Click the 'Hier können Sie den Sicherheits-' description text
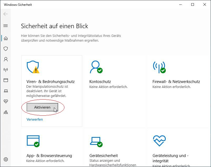 click(71, 38)
